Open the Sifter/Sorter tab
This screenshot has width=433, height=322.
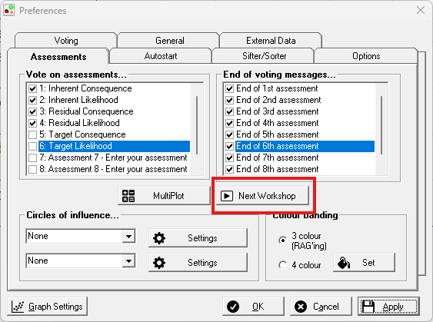click(265, 56)
